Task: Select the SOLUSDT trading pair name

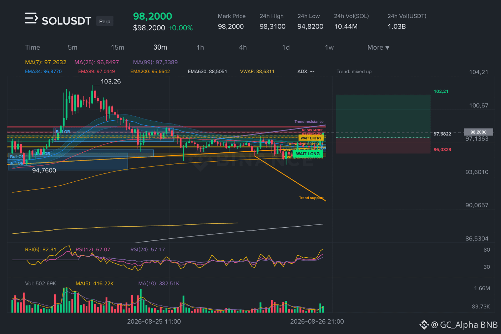Action: click(67, 21)
